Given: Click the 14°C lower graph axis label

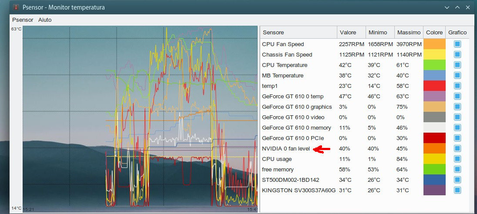Looking at the screenshot, I should click(x=17, y=208).
